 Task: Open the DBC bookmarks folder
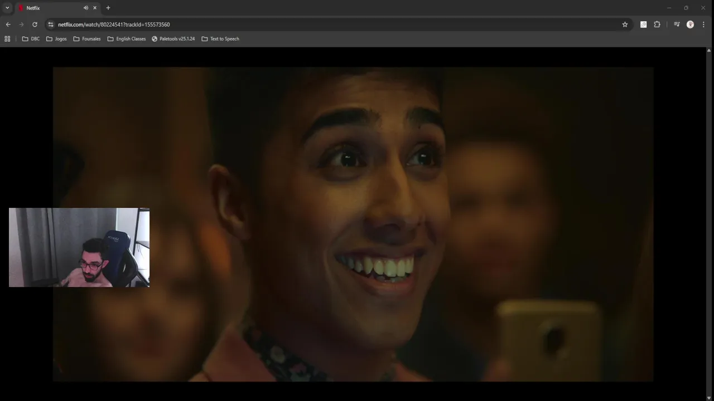31,39
